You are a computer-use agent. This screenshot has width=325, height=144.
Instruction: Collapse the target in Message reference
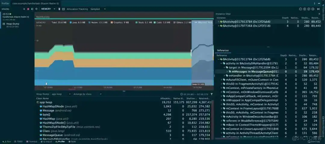[x=224, y=67]
